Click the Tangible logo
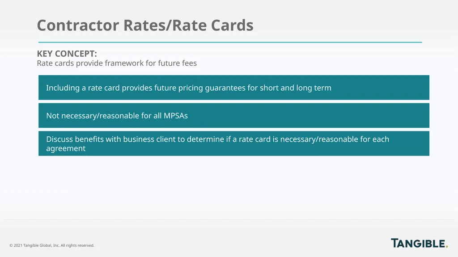 point(419,243)
